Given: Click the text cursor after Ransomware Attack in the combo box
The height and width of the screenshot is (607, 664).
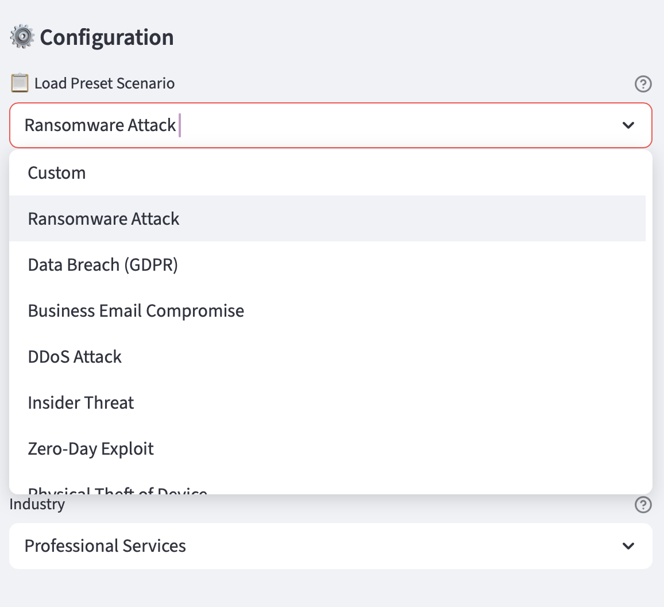Looking at the screenshot, I should tap(180, 125).
